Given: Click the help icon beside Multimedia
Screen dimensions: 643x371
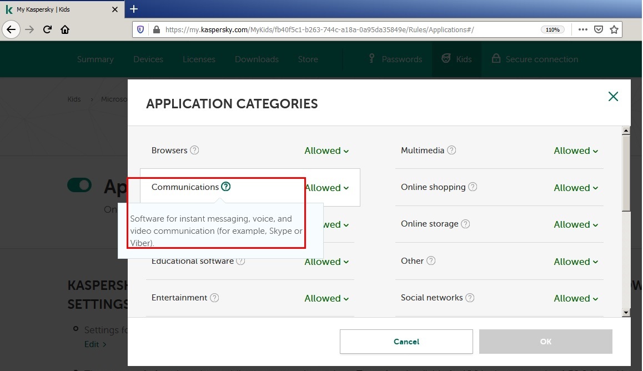Looking at the screenshot, I should click(x=451, y=150).
